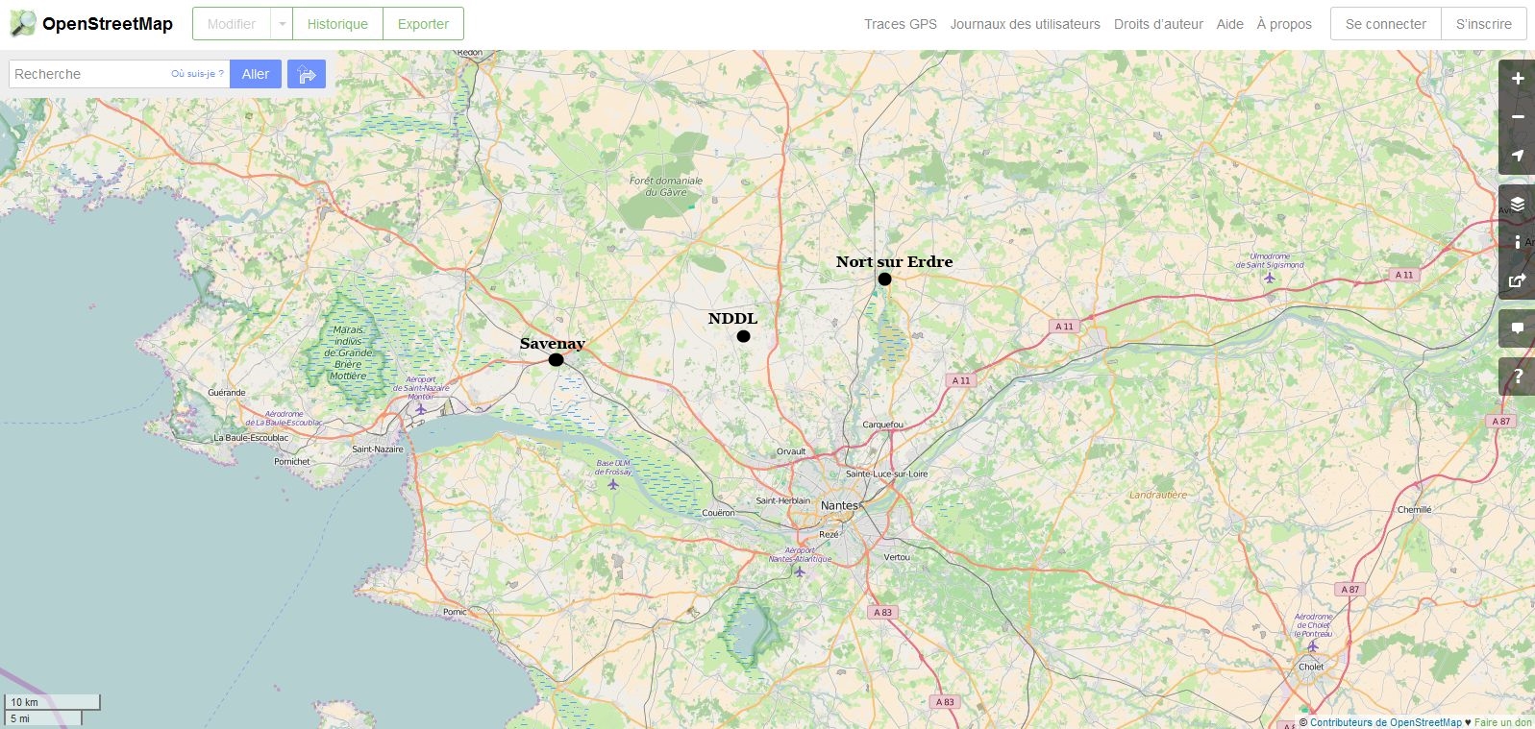Click the S'inscrire button
The width and height of the screenshot is (1535, 729).
coord(1484,24)
